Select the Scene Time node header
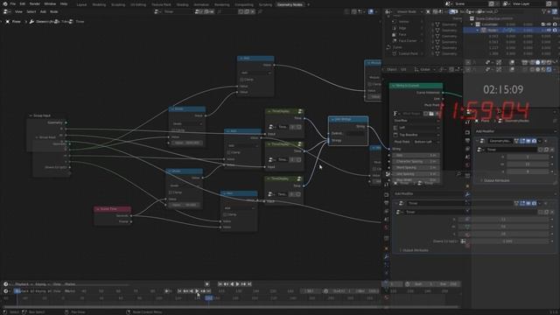Image resolution: width=560 pixels, height=315 pixels. pyautogui.click(x=113, y=209)
